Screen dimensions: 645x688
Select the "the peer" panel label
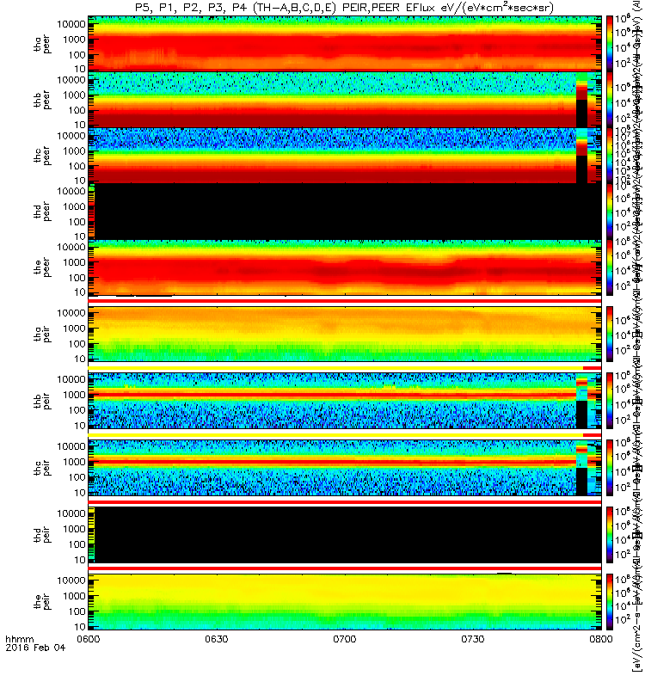[42, 267]
